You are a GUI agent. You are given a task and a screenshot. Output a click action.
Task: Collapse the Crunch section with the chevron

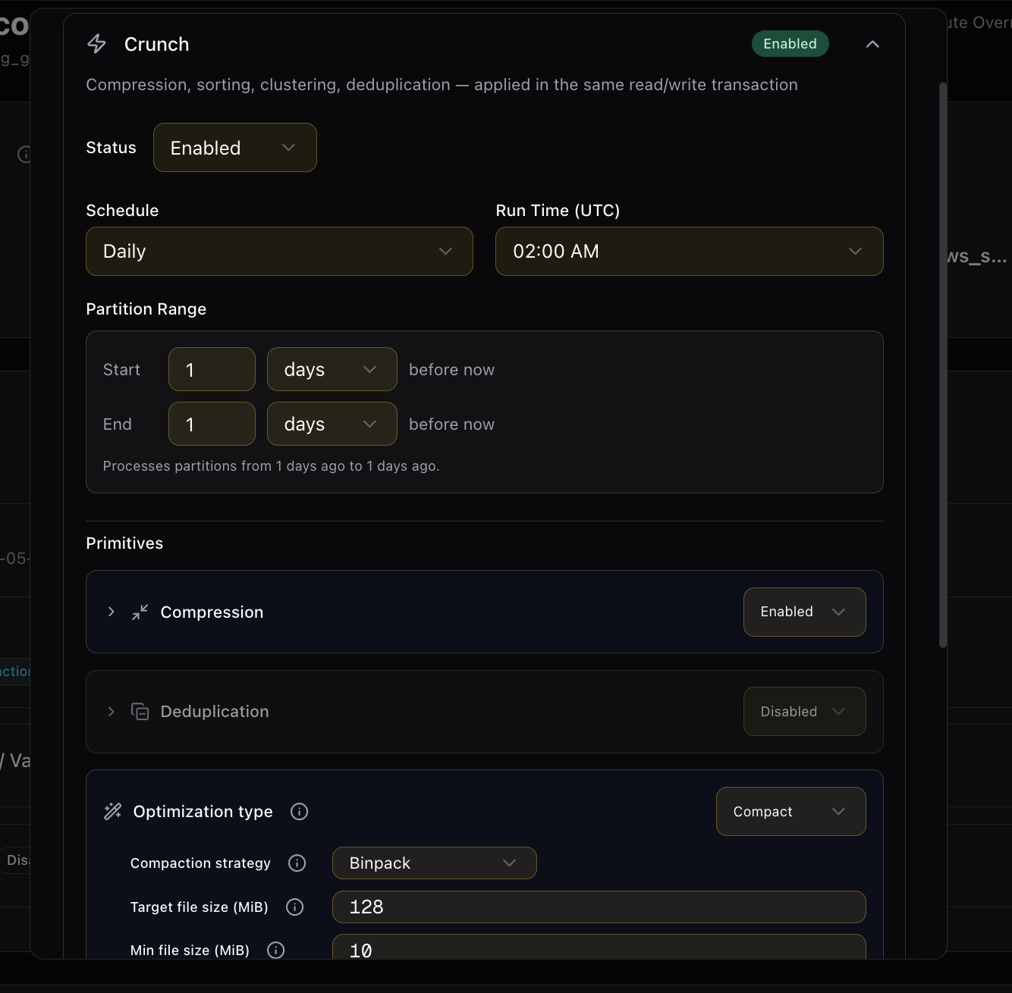[872, 44]
